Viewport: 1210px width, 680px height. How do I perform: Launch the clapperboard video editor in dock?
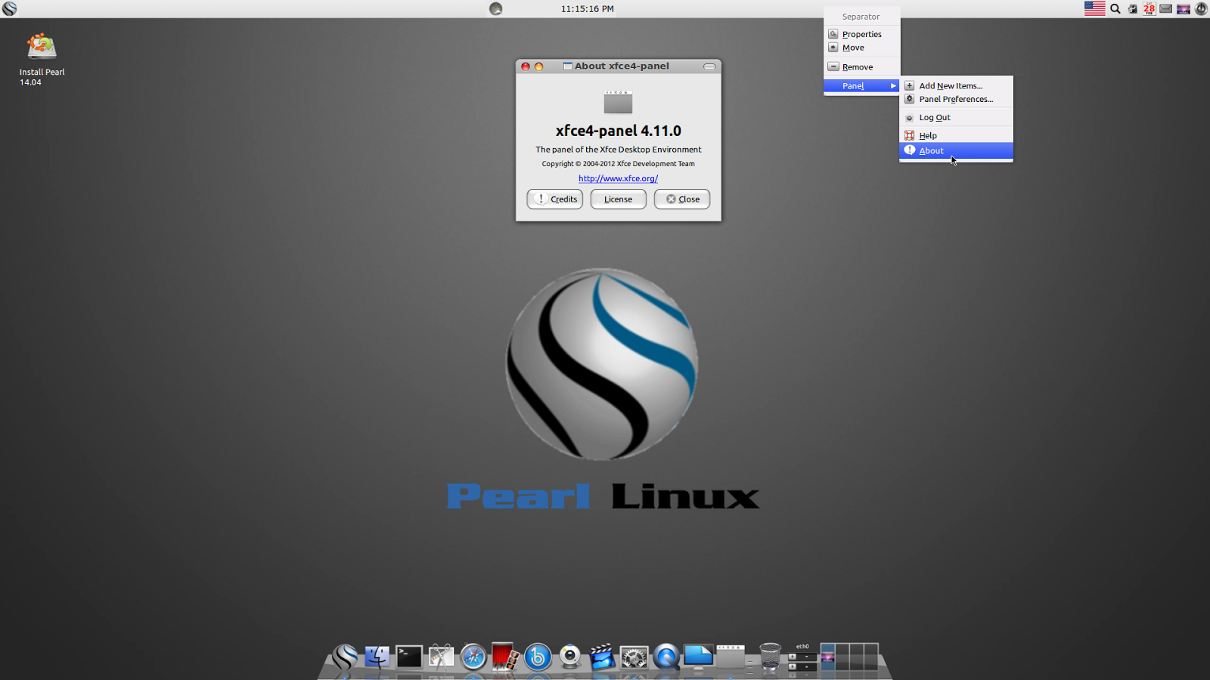coord(602,657)
